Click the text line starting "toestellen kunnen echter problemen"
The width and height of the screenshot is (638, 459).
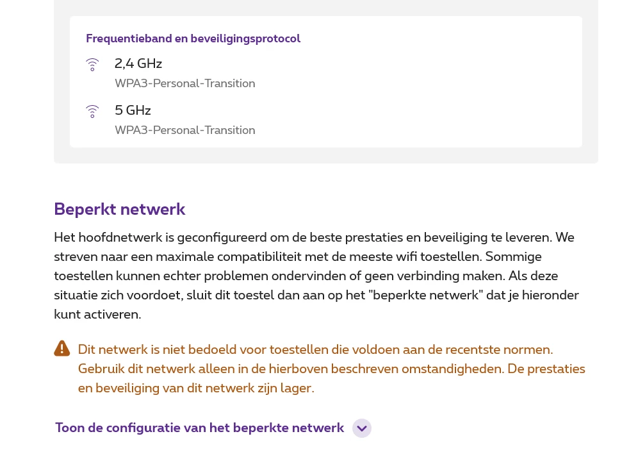coord(306,276)
